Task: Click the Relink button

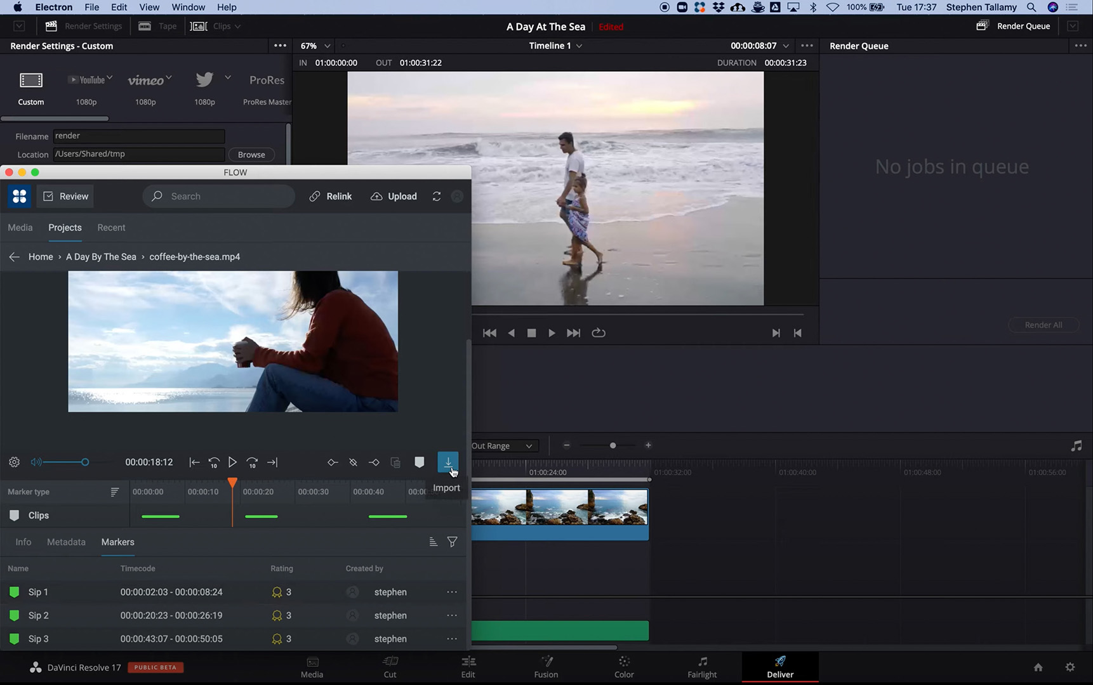Action: pos(331,196)
